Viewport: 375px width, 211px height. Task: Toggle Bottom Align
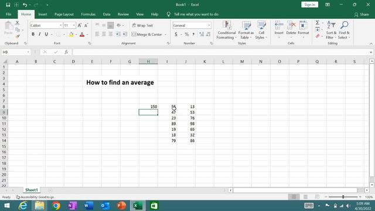coord(111,25)
